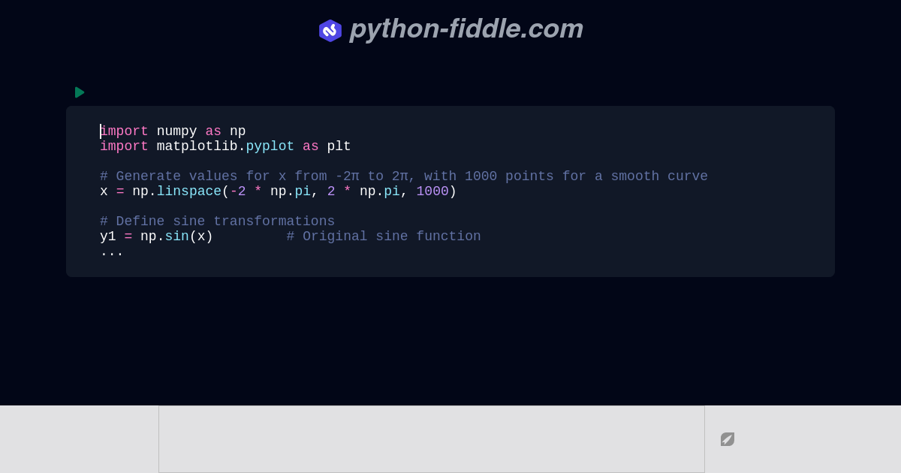Click the '# Define sine transformations' comment
The image size is (901, 473).
click(218, 221)
